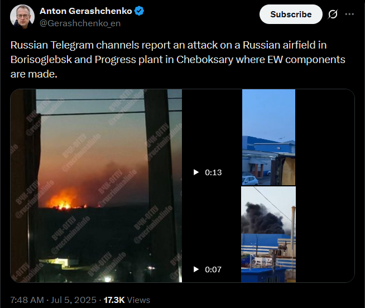Click the tweet text about Borisoglebsk airfield

tap(177, 59)
